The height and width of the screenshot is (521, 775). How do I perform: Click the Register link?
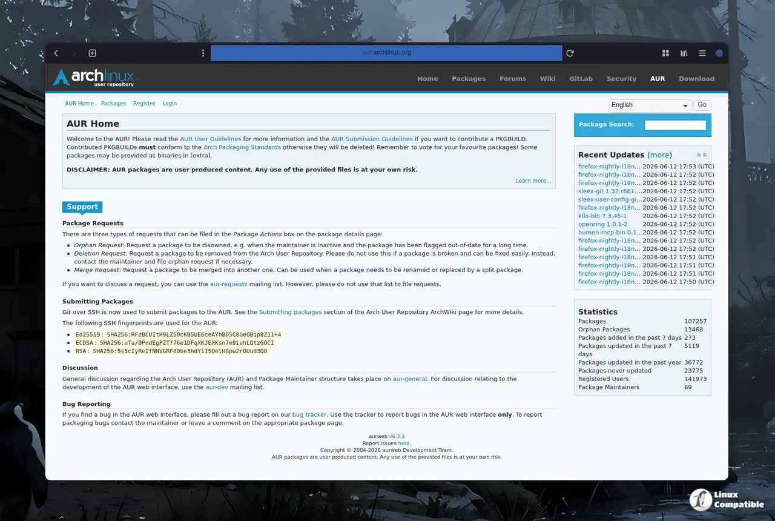point(144,104)
